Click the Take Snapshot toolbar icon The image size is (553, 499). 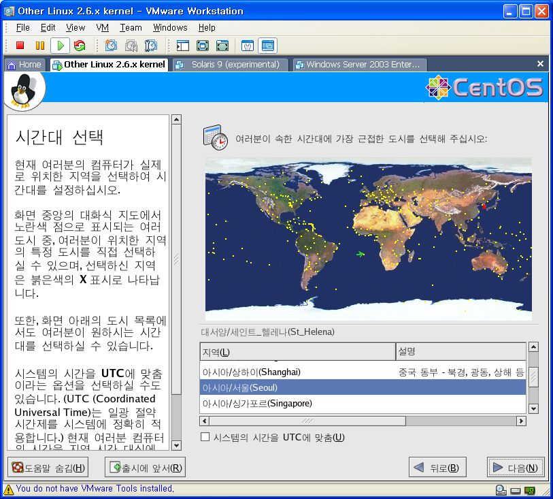111,46
